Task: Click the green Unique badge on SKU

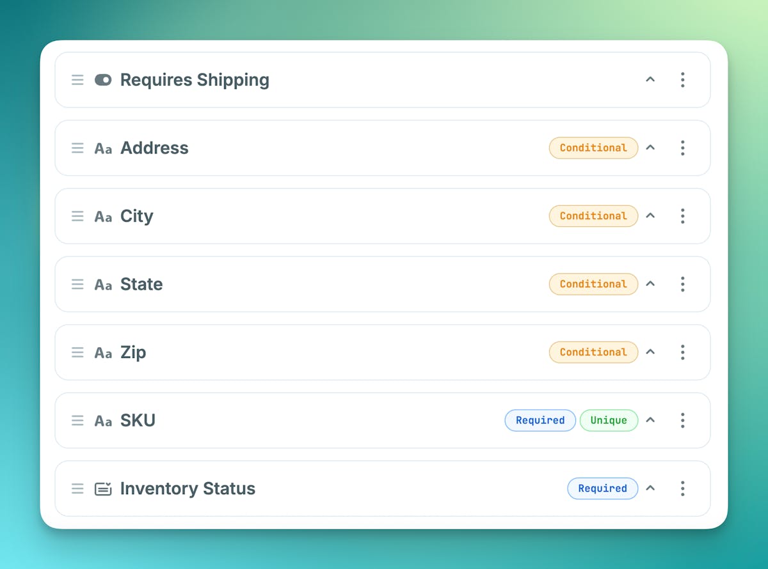Action: (609, 420)
